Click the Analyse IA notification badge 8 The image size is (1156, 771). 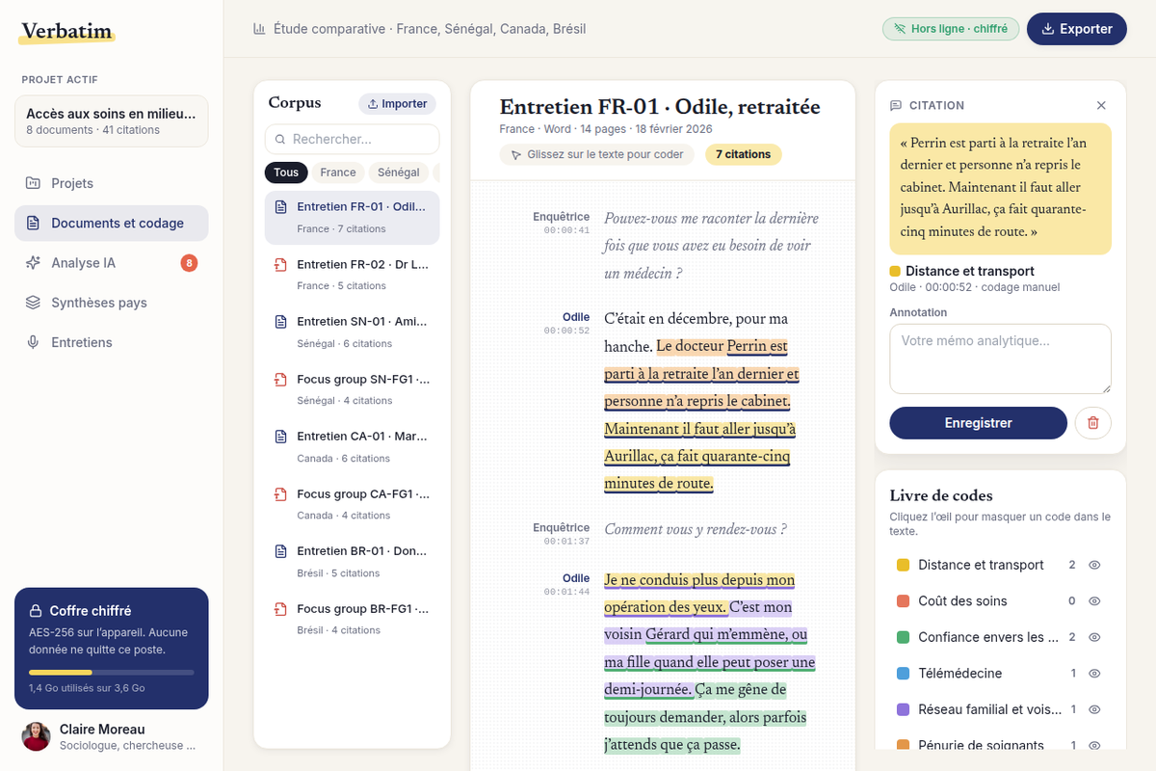pos(189,262)
